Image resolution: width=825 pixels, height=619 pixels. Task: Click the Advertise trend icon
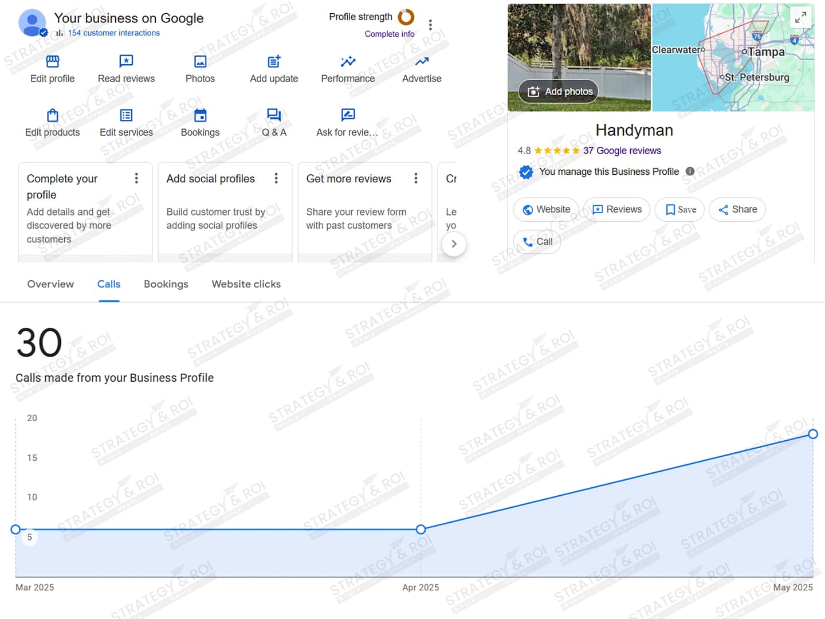tap(422, 61)
